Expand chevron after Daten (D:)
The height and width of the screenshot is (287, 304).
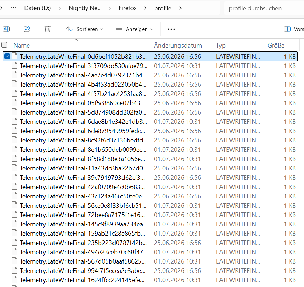coord(60,8)
